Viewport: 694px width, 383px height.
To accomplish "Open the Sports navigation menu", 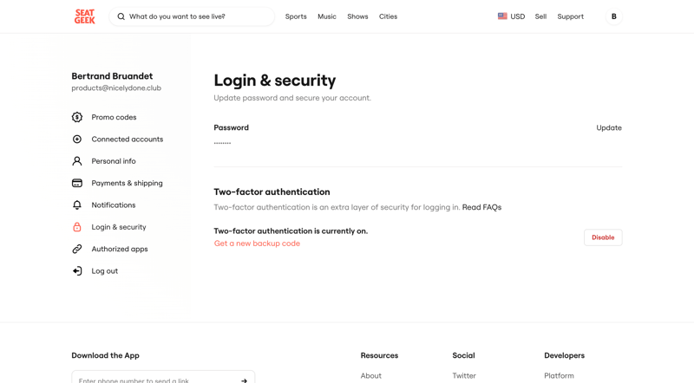I will click(x=296, y=16).
